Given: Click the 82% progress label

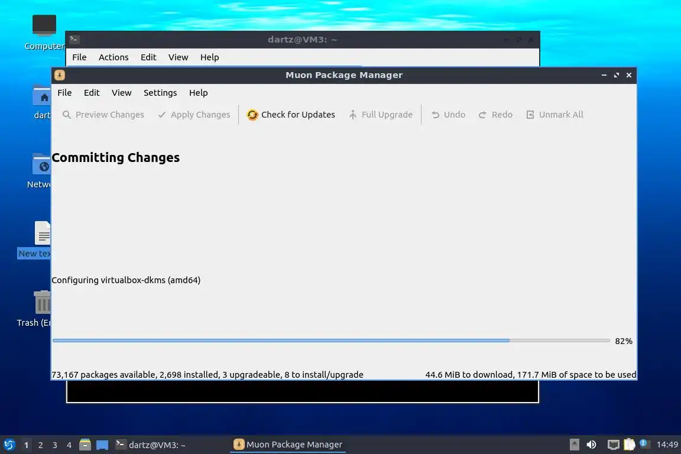Looking at the screenshot, I should click(624, 341).
